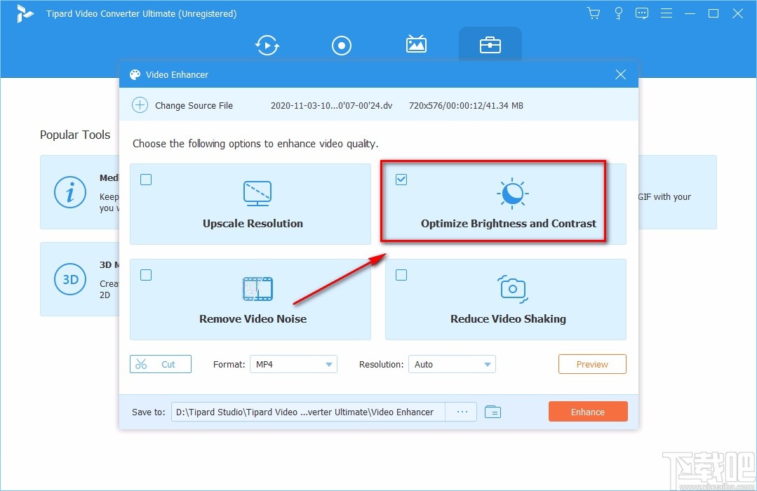Click the Preview button
This screenshot has width=757, height=491.
592,364
